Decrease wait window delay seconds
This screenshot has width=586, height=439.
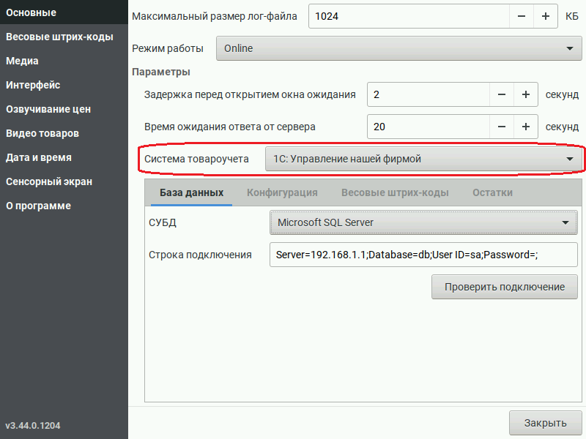click(502, 94)
